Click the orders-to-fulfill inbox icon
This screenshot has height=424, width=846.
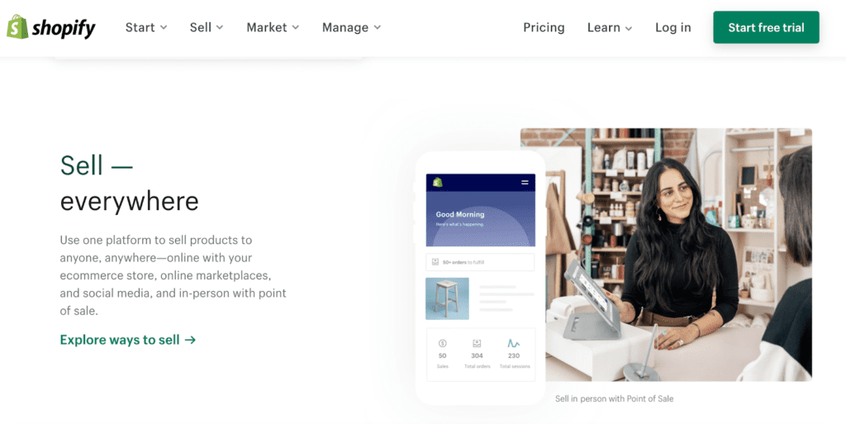435,262
